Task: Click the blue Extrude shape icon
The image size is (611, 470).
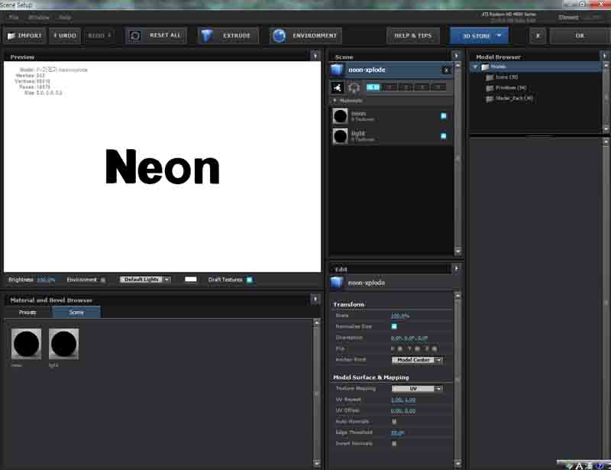Action: click(x=207, y=35)
